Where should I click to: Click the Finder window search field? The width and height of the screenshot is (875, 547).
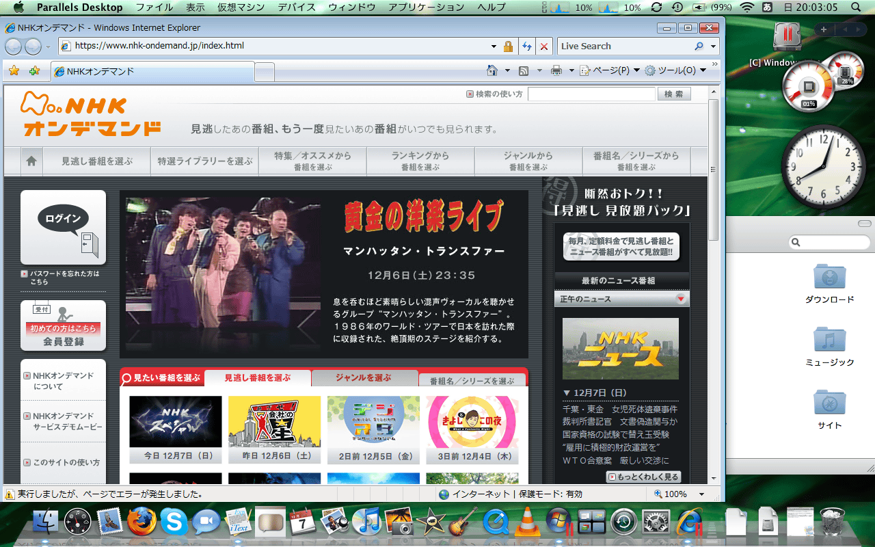click(x=830, y=242)
